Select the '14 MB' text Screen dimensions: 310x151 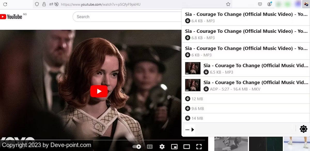pos(197,118)
